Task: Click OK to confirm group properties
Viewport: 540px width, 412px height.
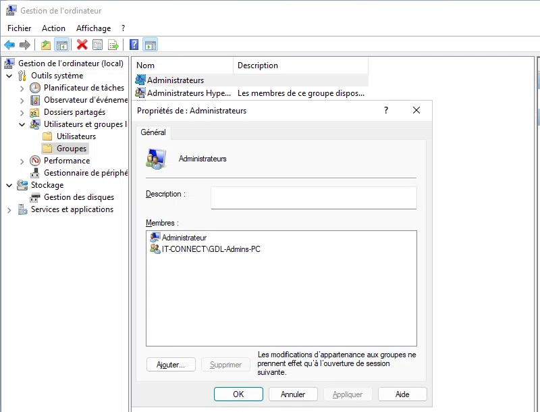Action: [x=238, y=394]
